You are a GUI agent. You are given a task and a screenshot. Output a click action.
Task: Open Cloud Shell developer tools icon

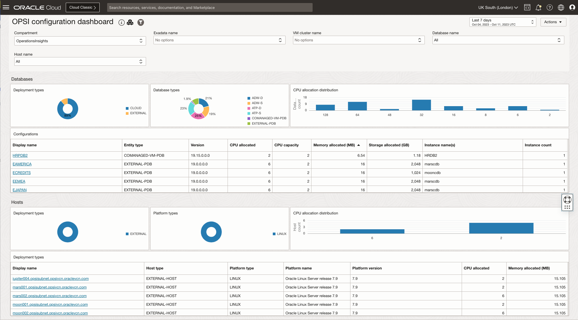pos(527,7)
